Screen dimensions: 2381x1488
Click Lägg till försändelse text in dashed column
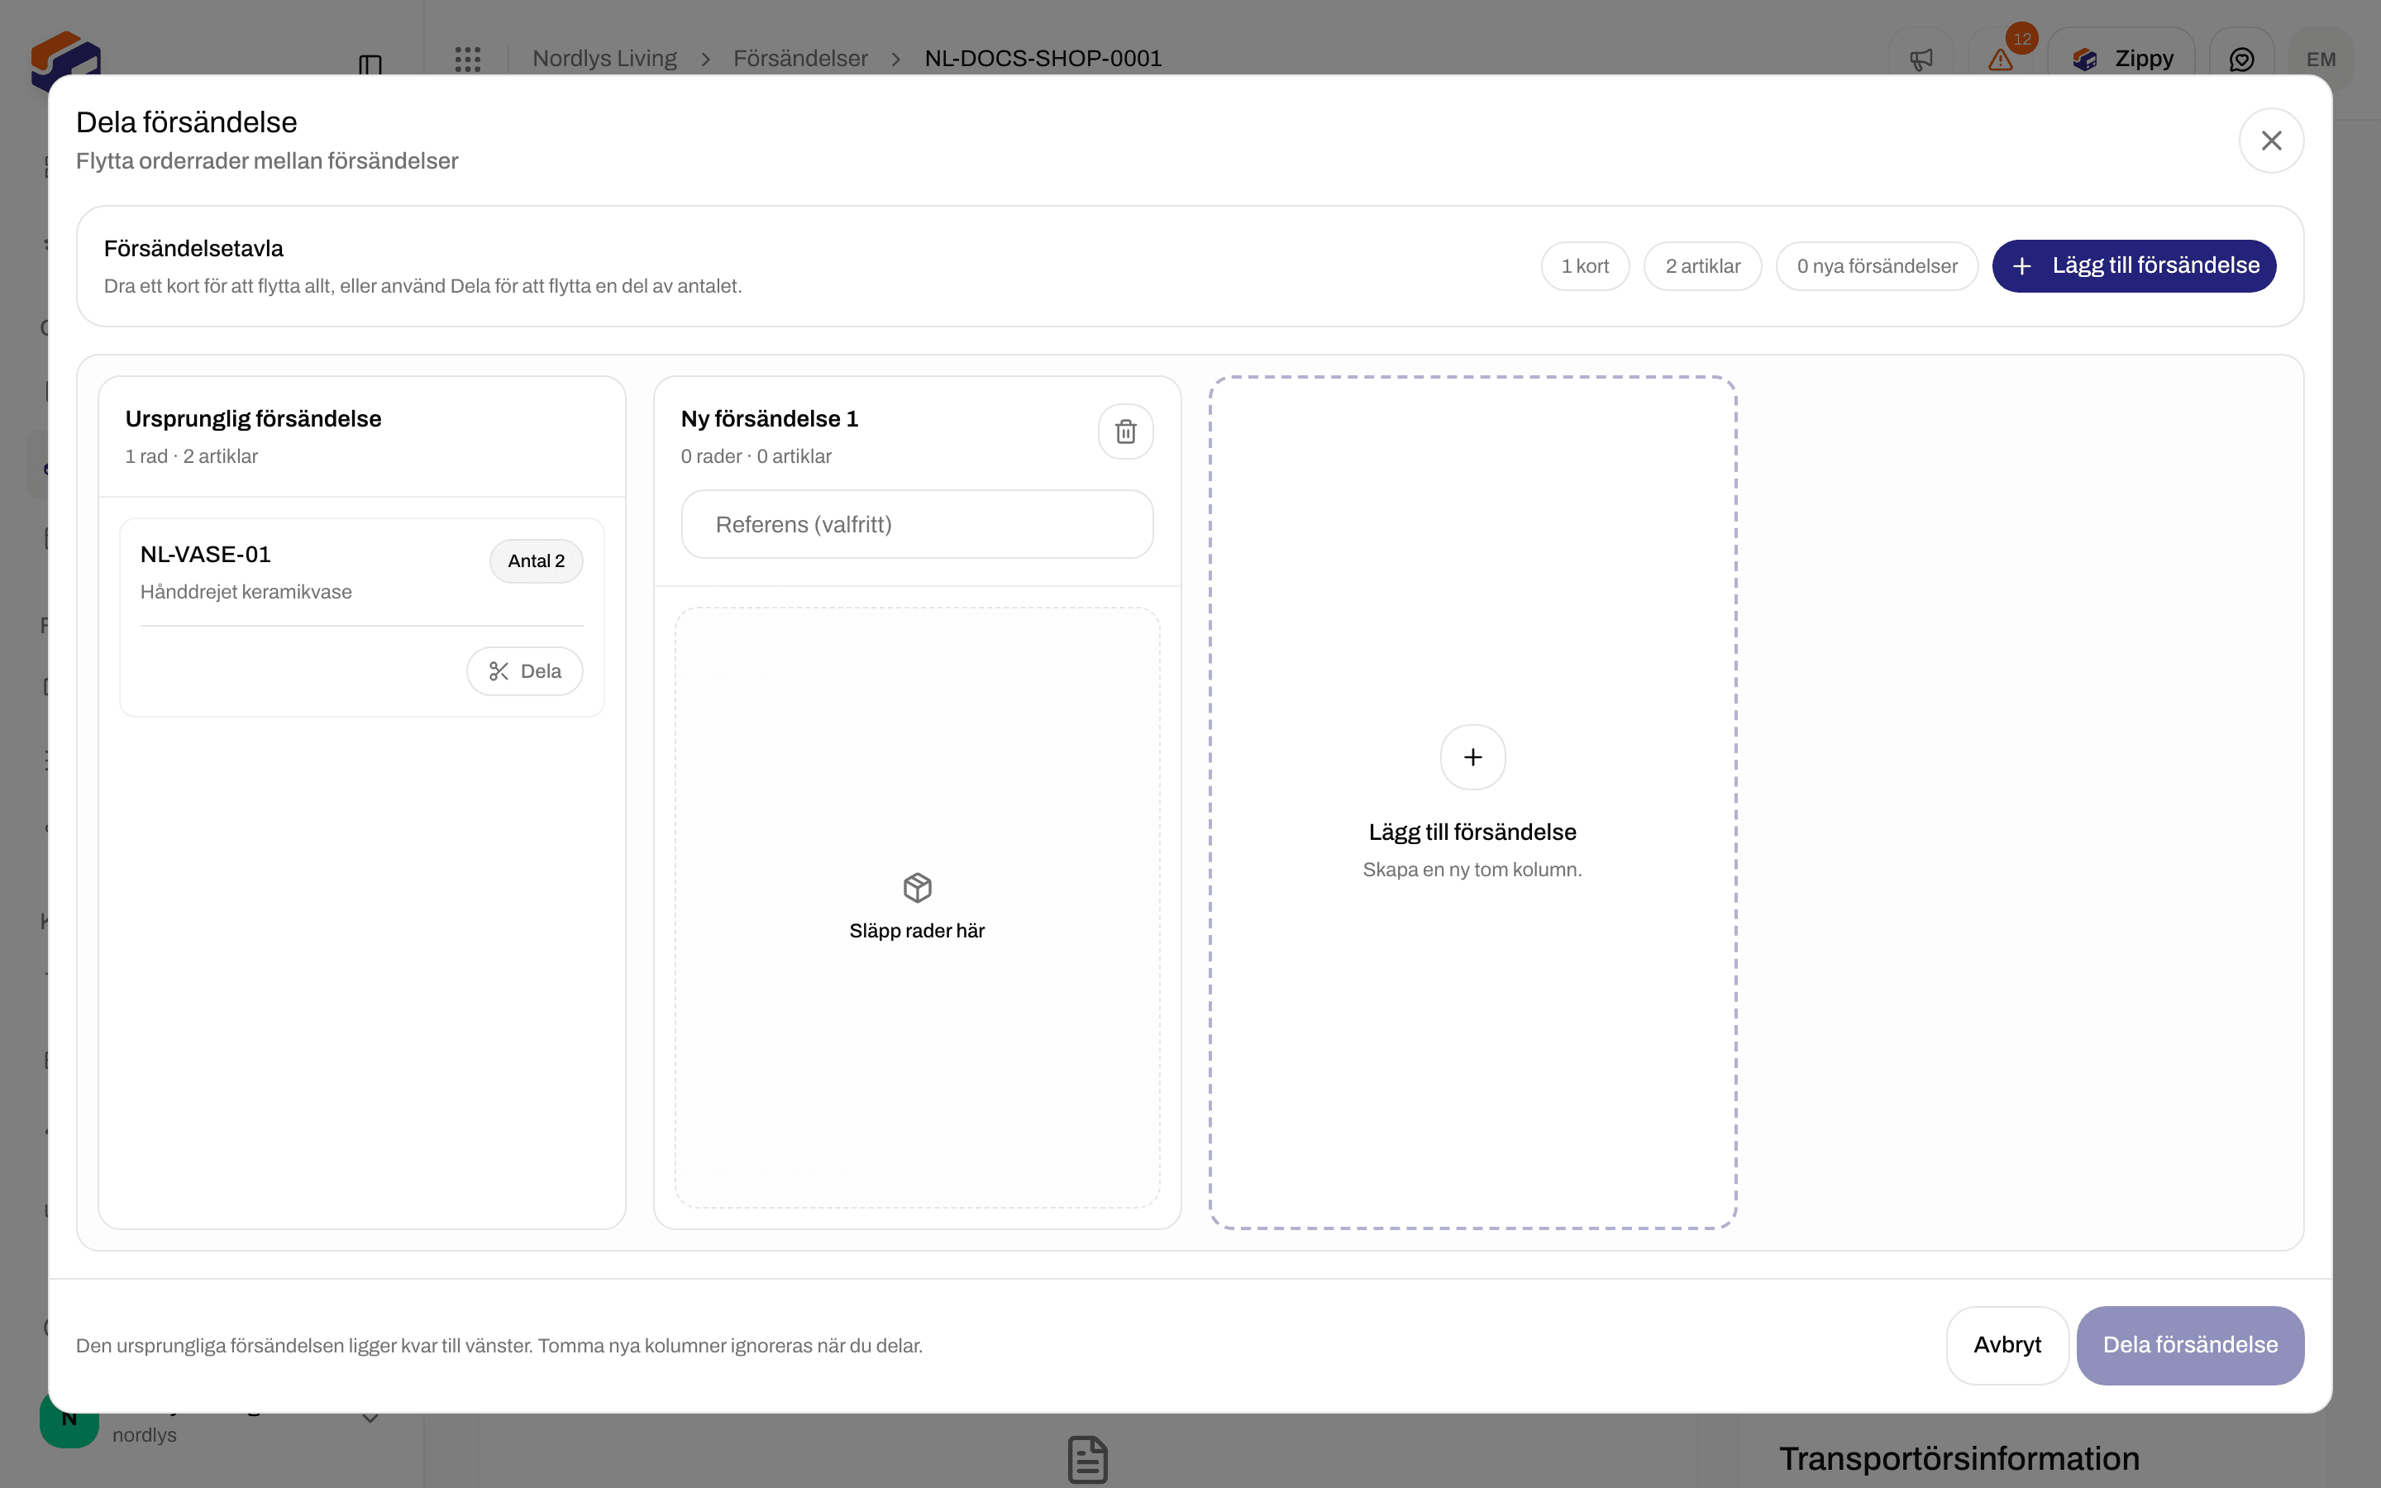click(x=1472, y=832)
